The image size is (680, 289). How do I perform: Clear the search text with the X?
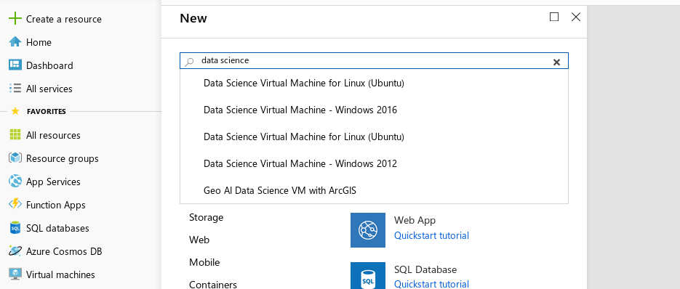pyautogui.click(x=557, y=62)
